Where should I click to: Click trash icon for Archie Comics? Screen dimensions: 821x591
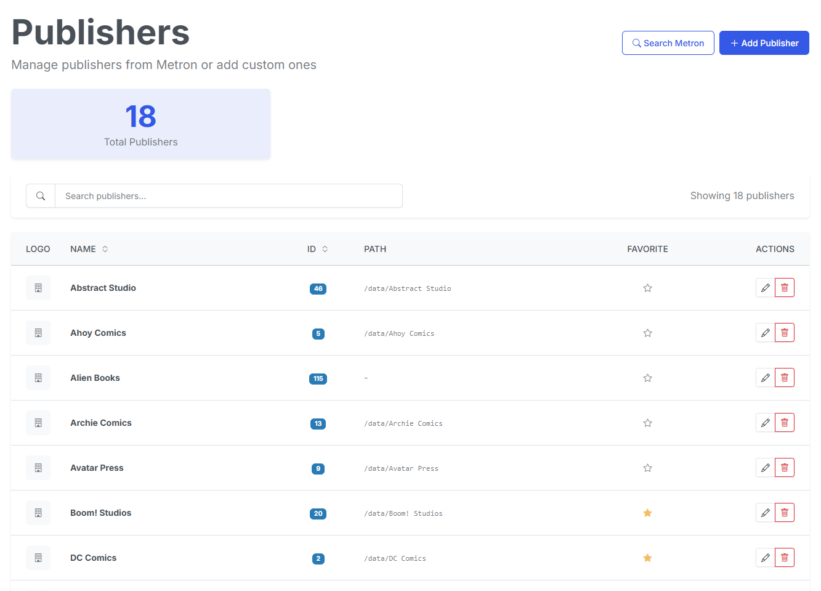[784, 423]
